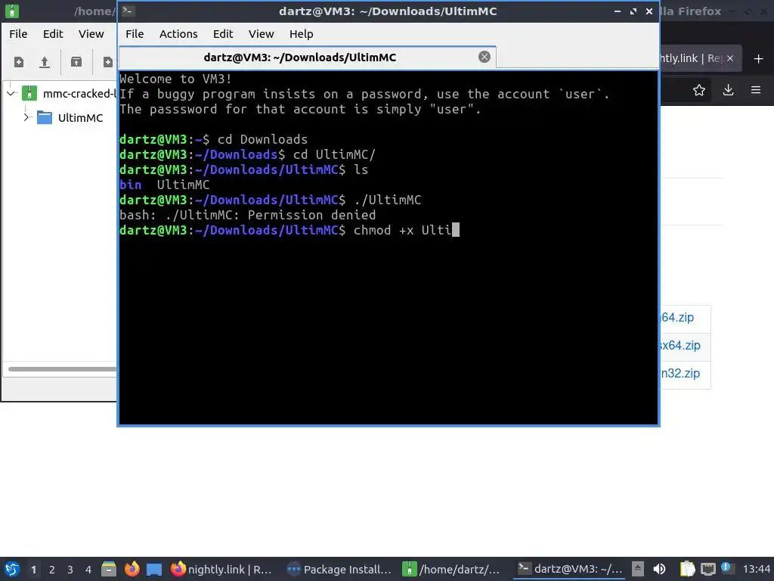Click the chmod +x command line in terminal

tap(289, 230)
